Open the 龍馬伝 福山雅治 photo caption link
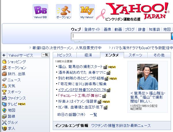173x132 pixels. pos(148,97)
